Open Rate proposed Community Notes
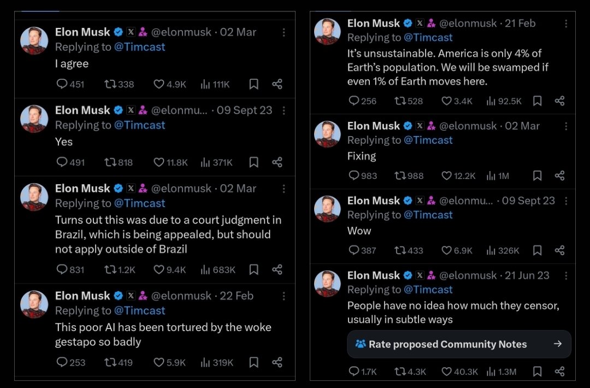The width and height of the screenshot is (590, 388). 459,344
